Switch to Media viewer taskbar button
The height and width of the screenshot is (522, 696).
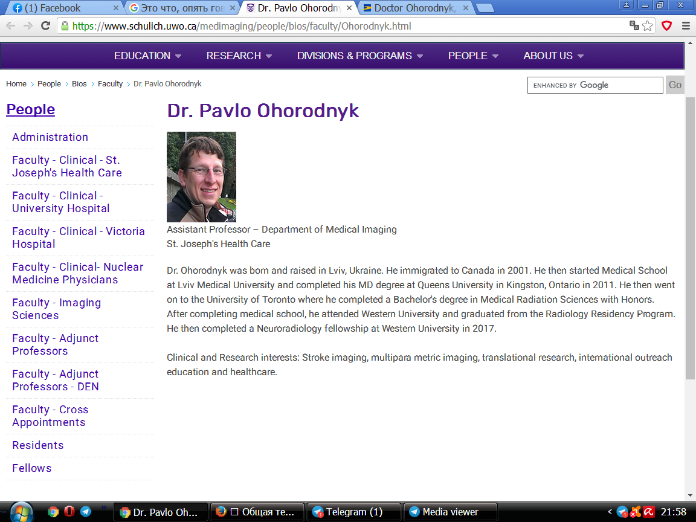point(451,512)
